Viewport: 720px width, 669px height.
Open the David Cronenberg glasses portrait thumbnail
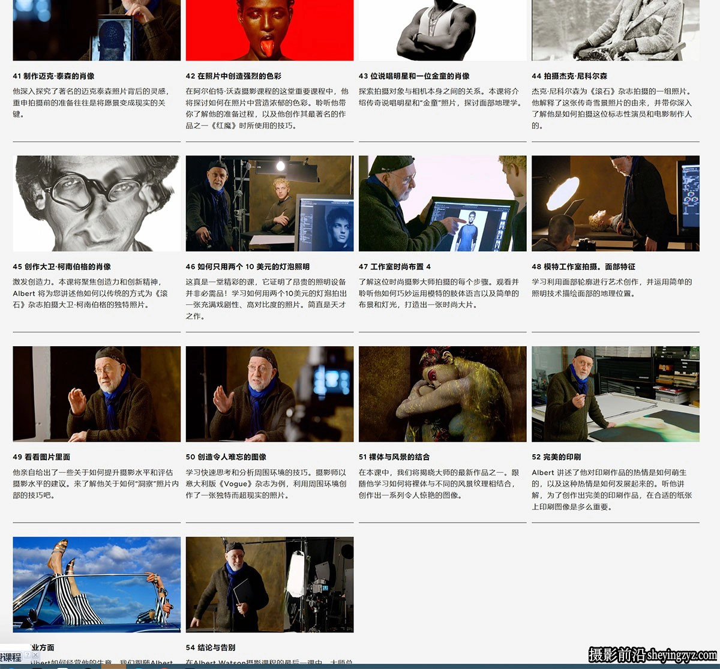click(97, 203)
